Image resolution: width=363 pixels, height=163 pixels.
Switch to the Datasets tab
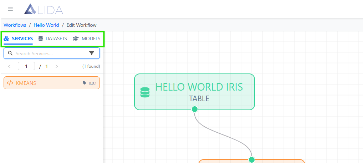pos(53,39)
